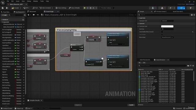Open the Help menu
196x110 pixels.
47,1
